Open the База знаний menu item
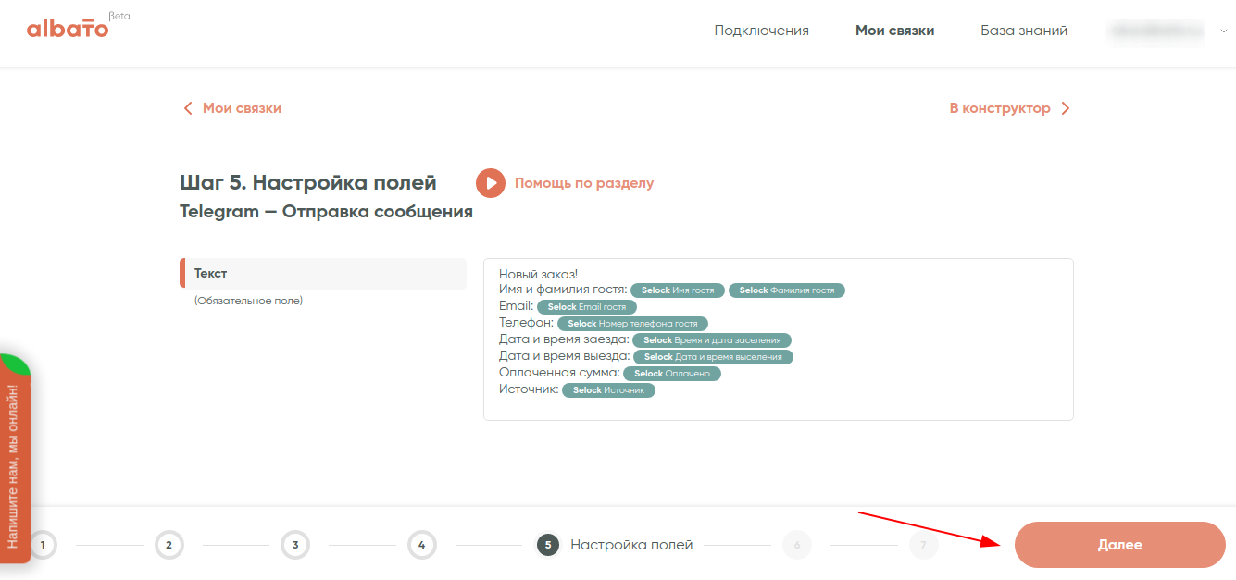Image resolution: width=1236 pixels, height=580 pixels. (x=1024, y=31)
